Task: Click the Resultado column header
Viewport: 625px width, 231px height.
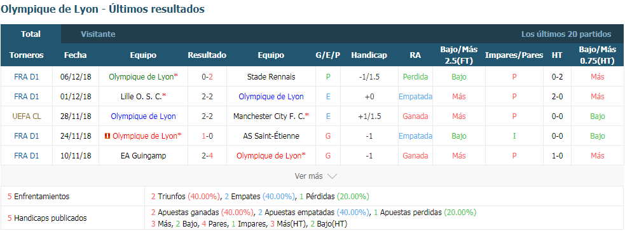Action: 207,55
